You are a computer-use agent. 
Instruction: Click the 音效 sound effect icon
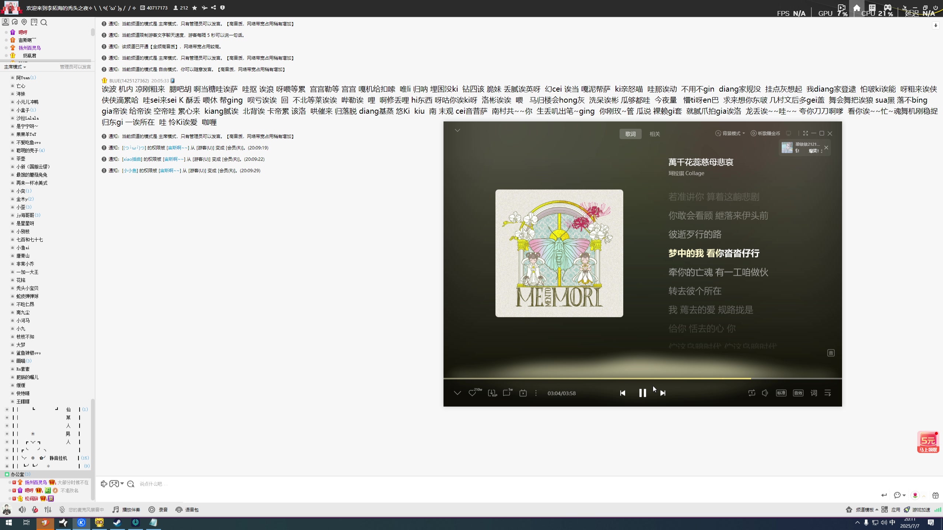point(798,393)
